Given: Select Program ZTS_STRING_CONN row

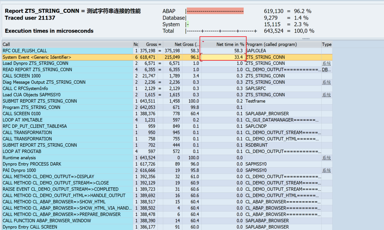Looking at the screenshot, I should (x=67, y=107).
